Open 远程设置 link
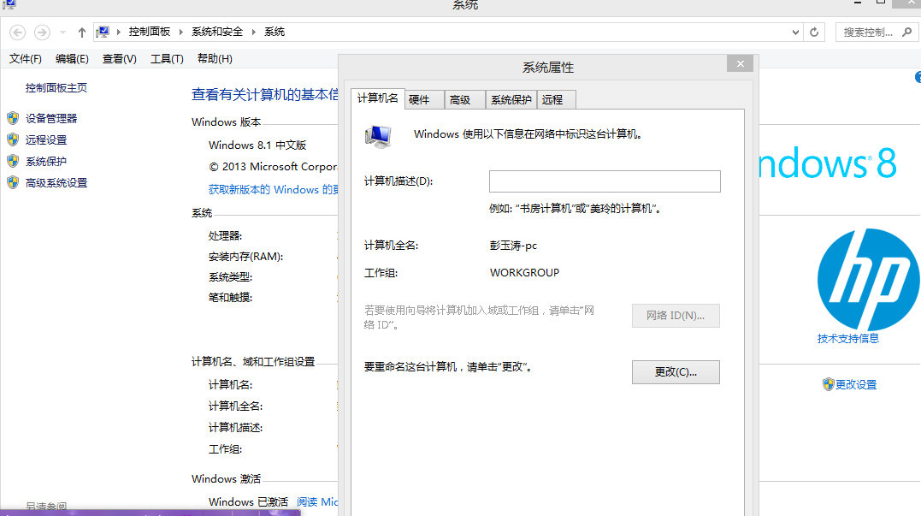921x516 pixels. pos(46,139)
